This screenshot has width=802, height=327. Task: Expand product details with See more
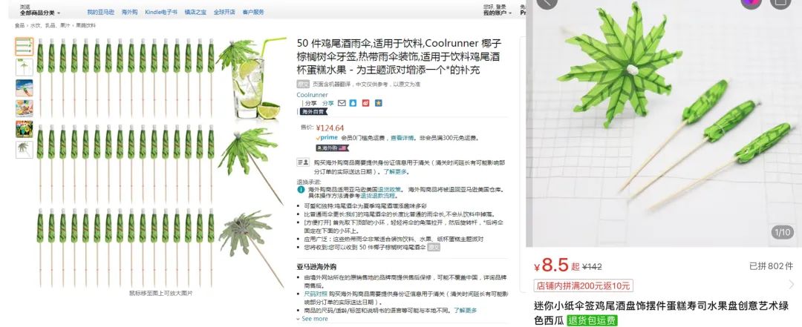pyautogui.click(x=313, y=319)
